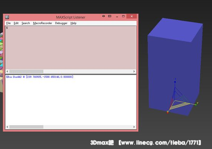This screenshot has width=212, height=149.
Task: Click the dock window icon in title bar
Action: [x=110, y=16]
